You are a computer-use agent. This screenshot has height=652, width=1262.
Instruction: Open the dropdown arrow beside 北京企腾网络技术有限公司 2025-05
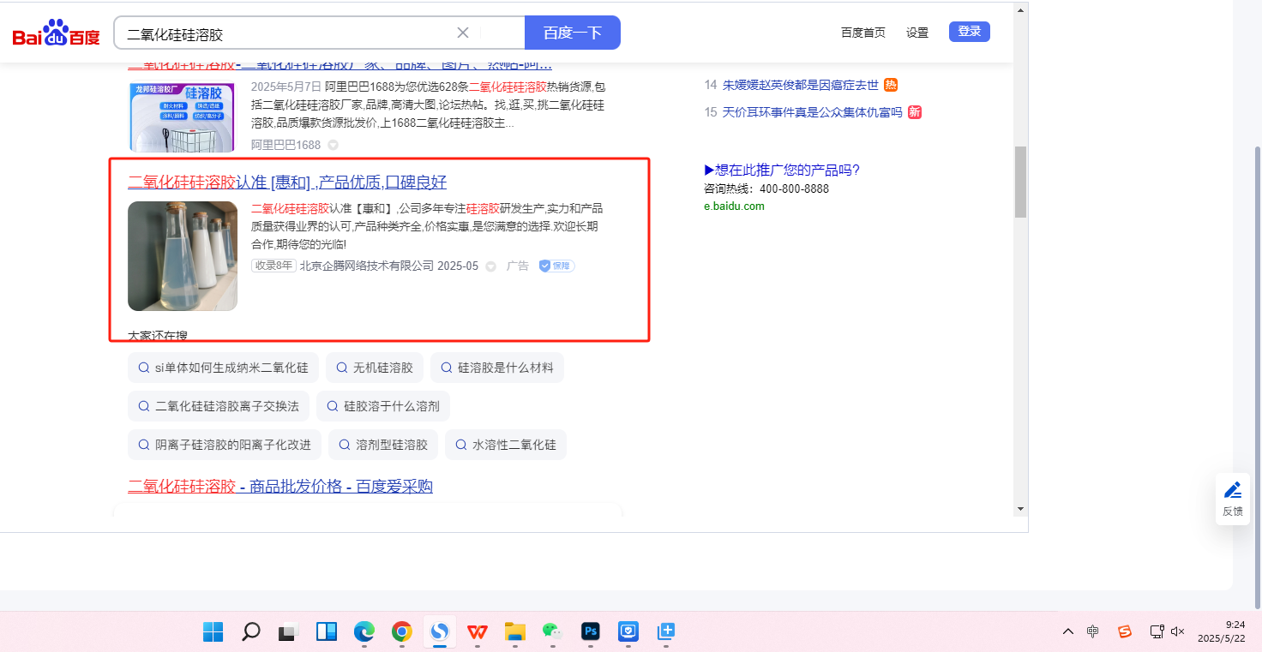point(490,266)
